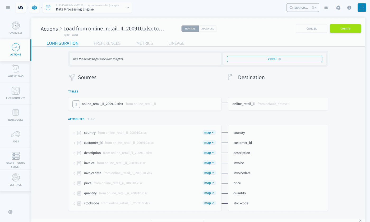
Task: Open map dropdown for invoice attribute
Action: (x=209, y=163)
